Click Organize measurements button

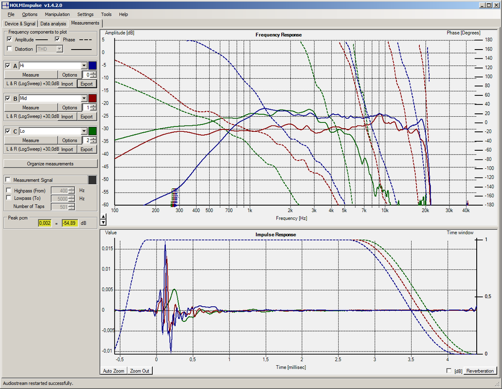click(50, 164)
